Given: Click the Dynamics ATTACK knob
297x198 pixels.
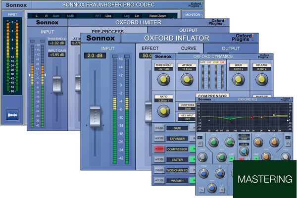Looking at the screenshot, I should 187,79.
